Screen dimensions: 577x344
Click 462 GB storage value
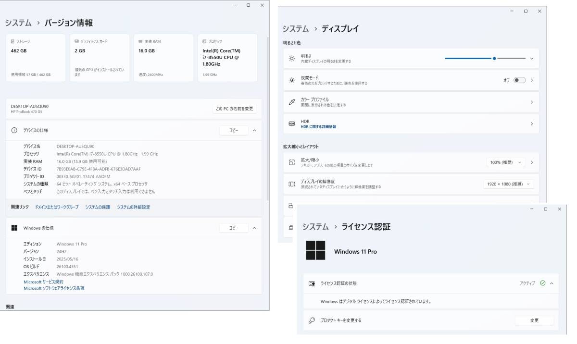[x=19, y=50]
